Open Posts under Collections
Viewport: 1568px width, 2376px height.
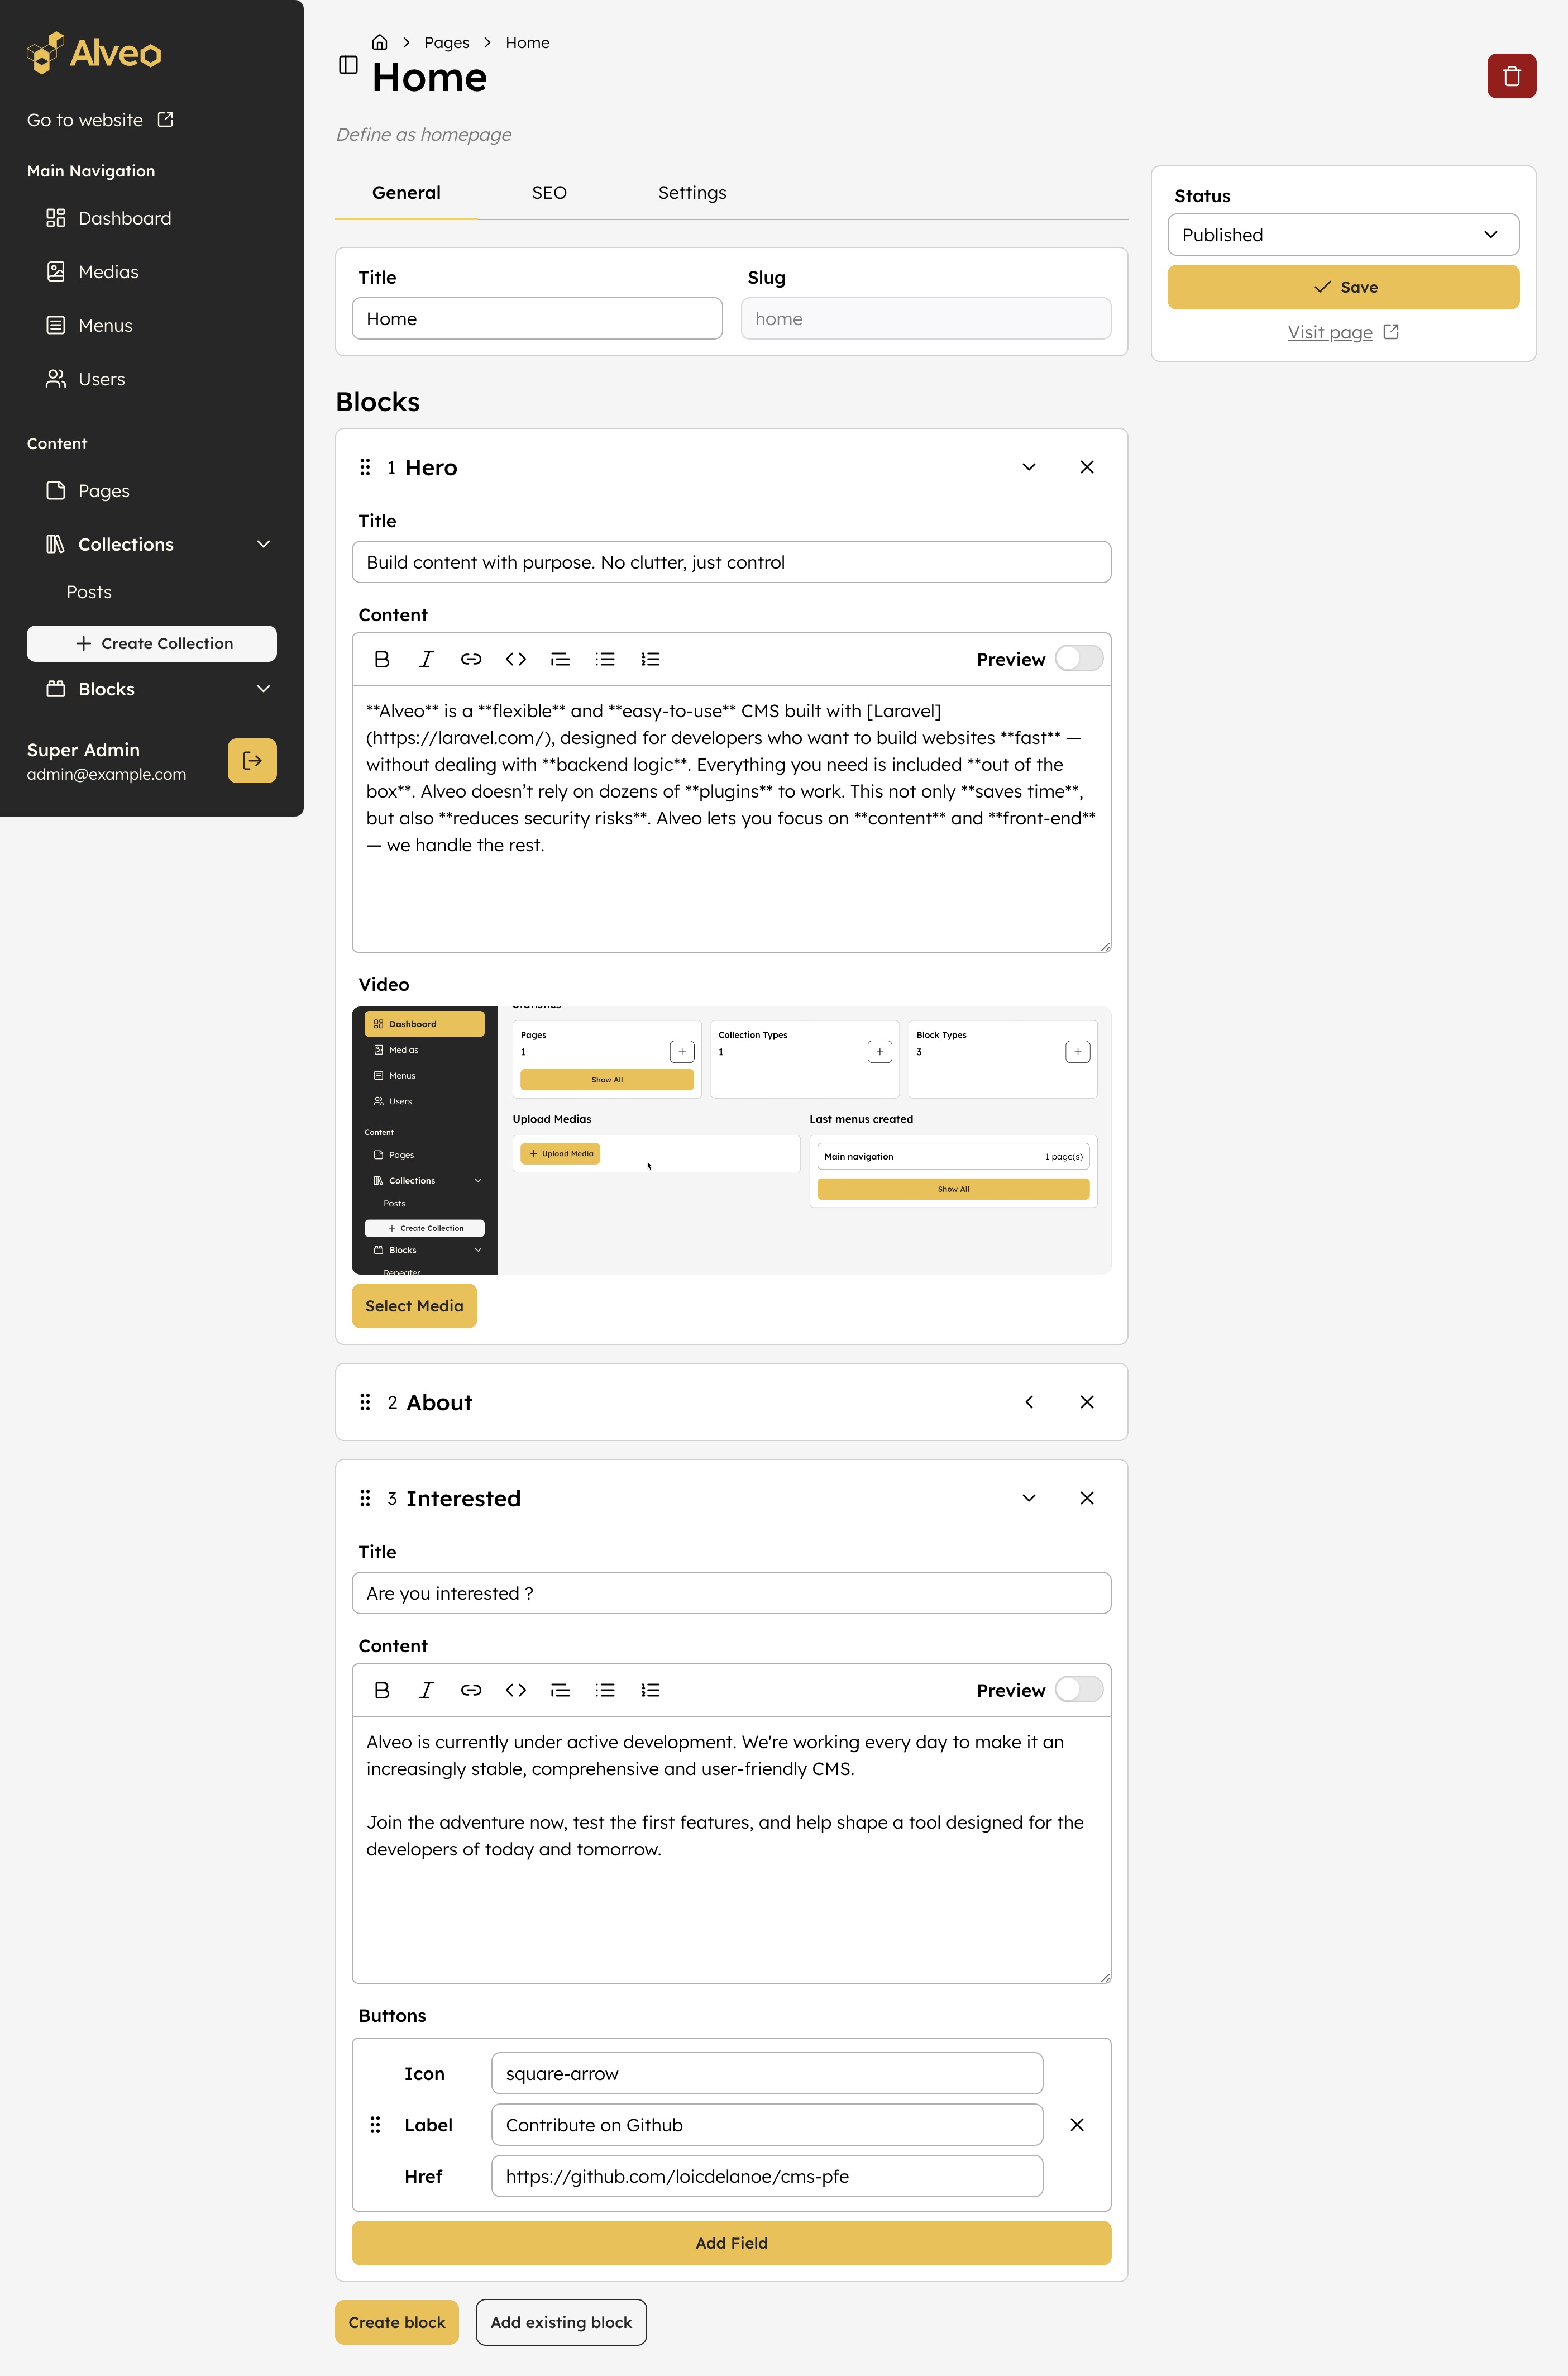(x=89, y=592)
